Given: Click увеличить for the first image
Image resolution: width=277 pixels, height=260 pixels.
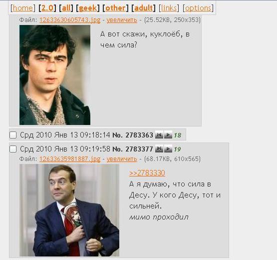Looking at the screenshot, I should [122, 20].
